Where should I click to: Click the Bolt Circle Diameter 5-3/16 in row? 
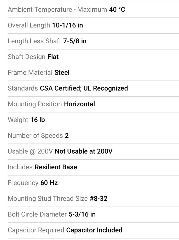pyautogui.click(x=93, y=215)
